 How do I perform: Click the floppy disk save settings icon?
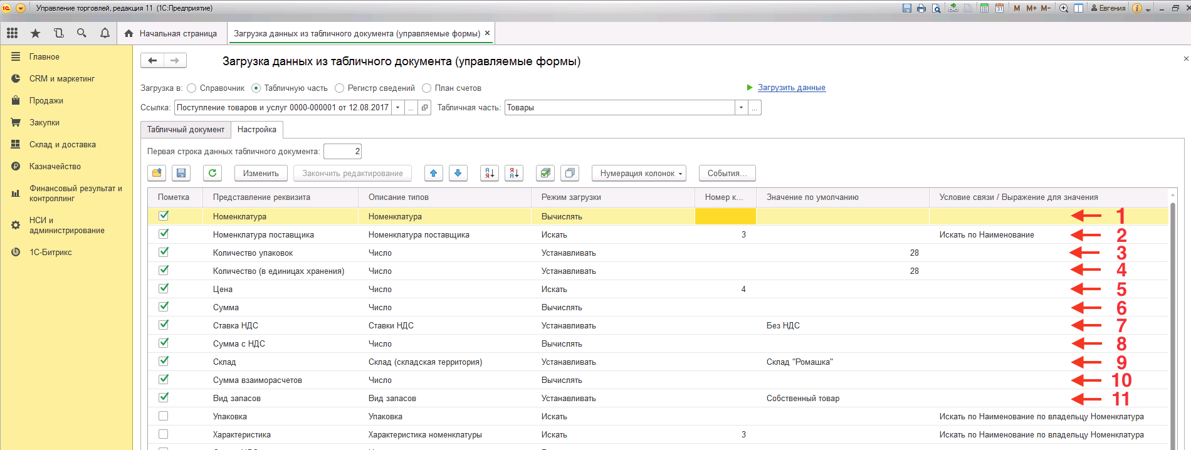pyautogui.click(x=181, y=173)
